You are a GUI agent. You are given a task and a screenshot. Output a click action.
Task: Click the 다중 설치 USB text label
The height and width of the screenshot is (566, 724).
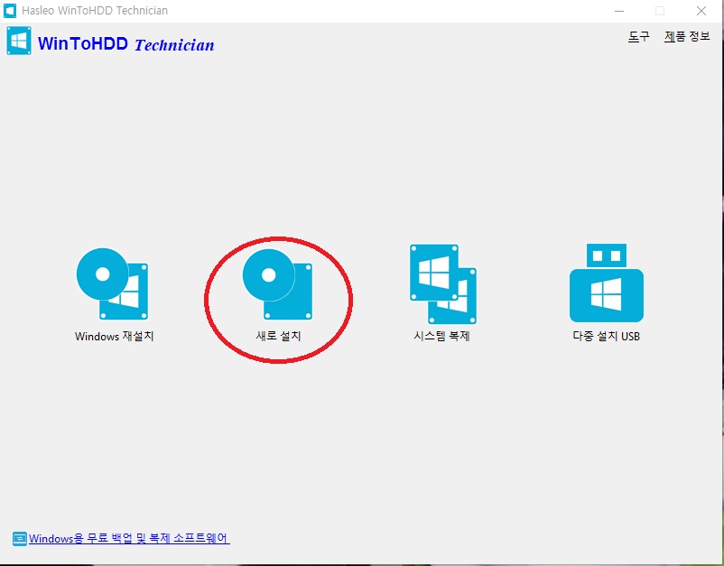click(607, 336)
